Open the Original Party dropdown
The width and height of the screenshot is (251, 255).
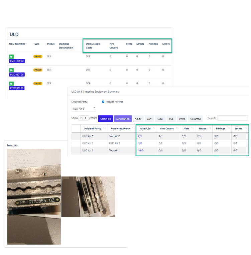pos(84,108)
